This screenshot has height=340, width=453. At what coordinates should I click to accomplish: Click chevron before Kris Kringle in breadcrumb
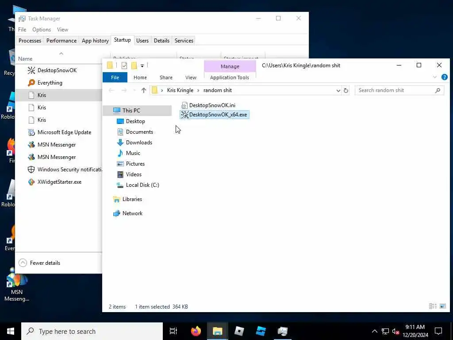coord(162,90)
